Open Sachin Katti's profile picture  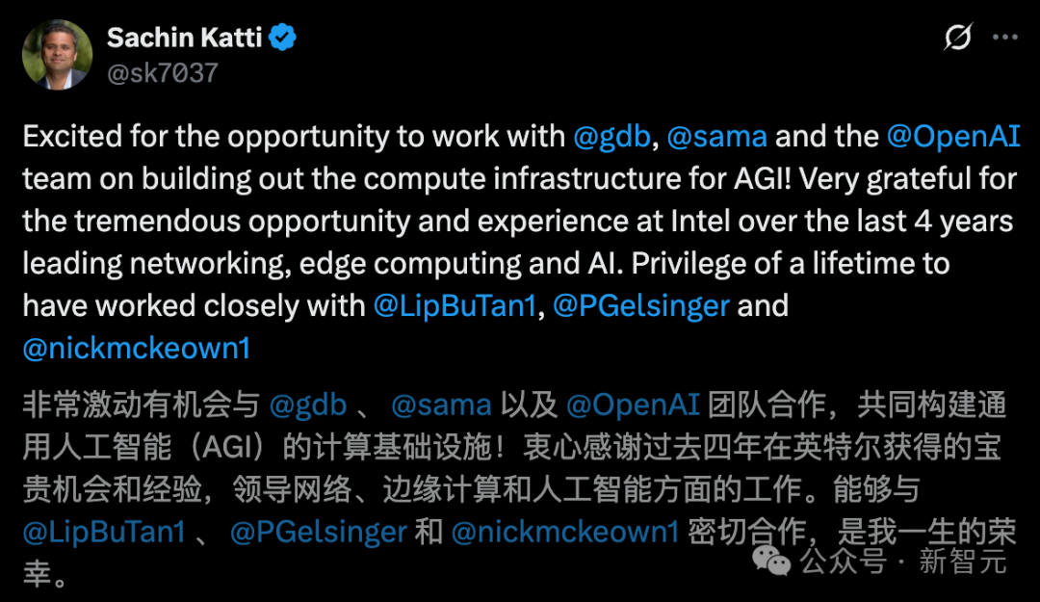[57, 55]
